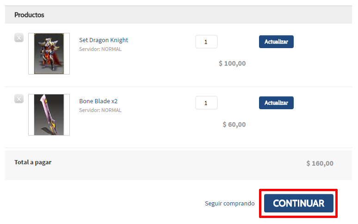Image resolution: width=358 pixels, height=224 pixels.
Task: Click Actualizar for Set Dragon Knight
Action: click(276, 42)
